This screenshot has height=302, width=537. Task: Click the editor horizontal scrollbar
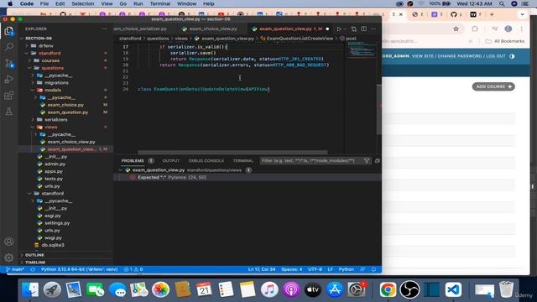coord(232,152)
